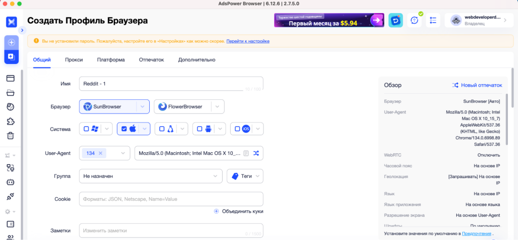Open the webdeveloperd account menu
The height and width of the screenshot is (240, 518).
[x=479, y=20]
